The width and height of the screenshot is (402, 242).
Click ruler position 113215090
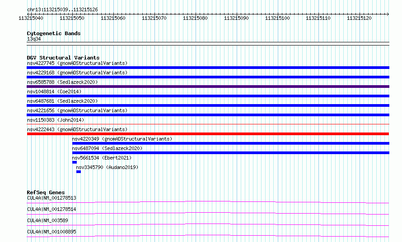[x=236, y=18]
